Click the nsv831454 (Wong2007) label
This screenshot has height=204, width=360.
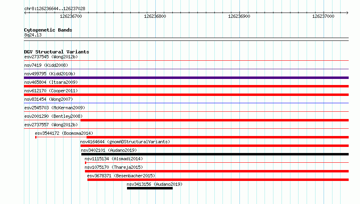49,99
